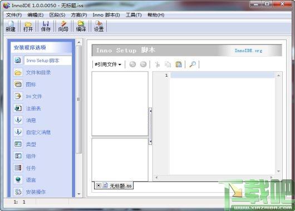Click the undo icon in editor toolbar

click(x=132, y=64)
